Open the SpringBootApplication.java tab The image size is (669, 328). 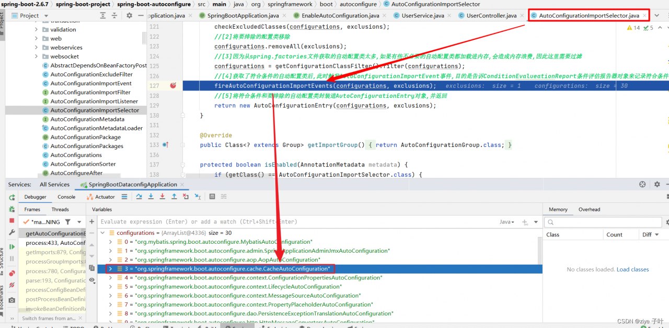243,16
